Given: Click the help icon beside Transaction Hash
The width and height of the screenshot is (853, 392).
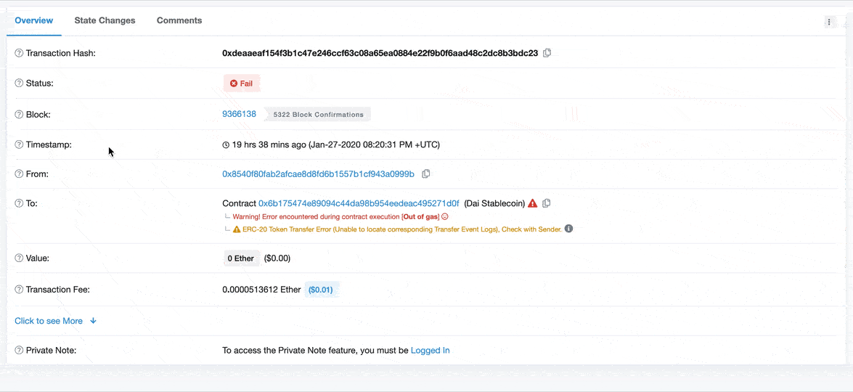Looking at the screenshot, I should click(19, 53).
